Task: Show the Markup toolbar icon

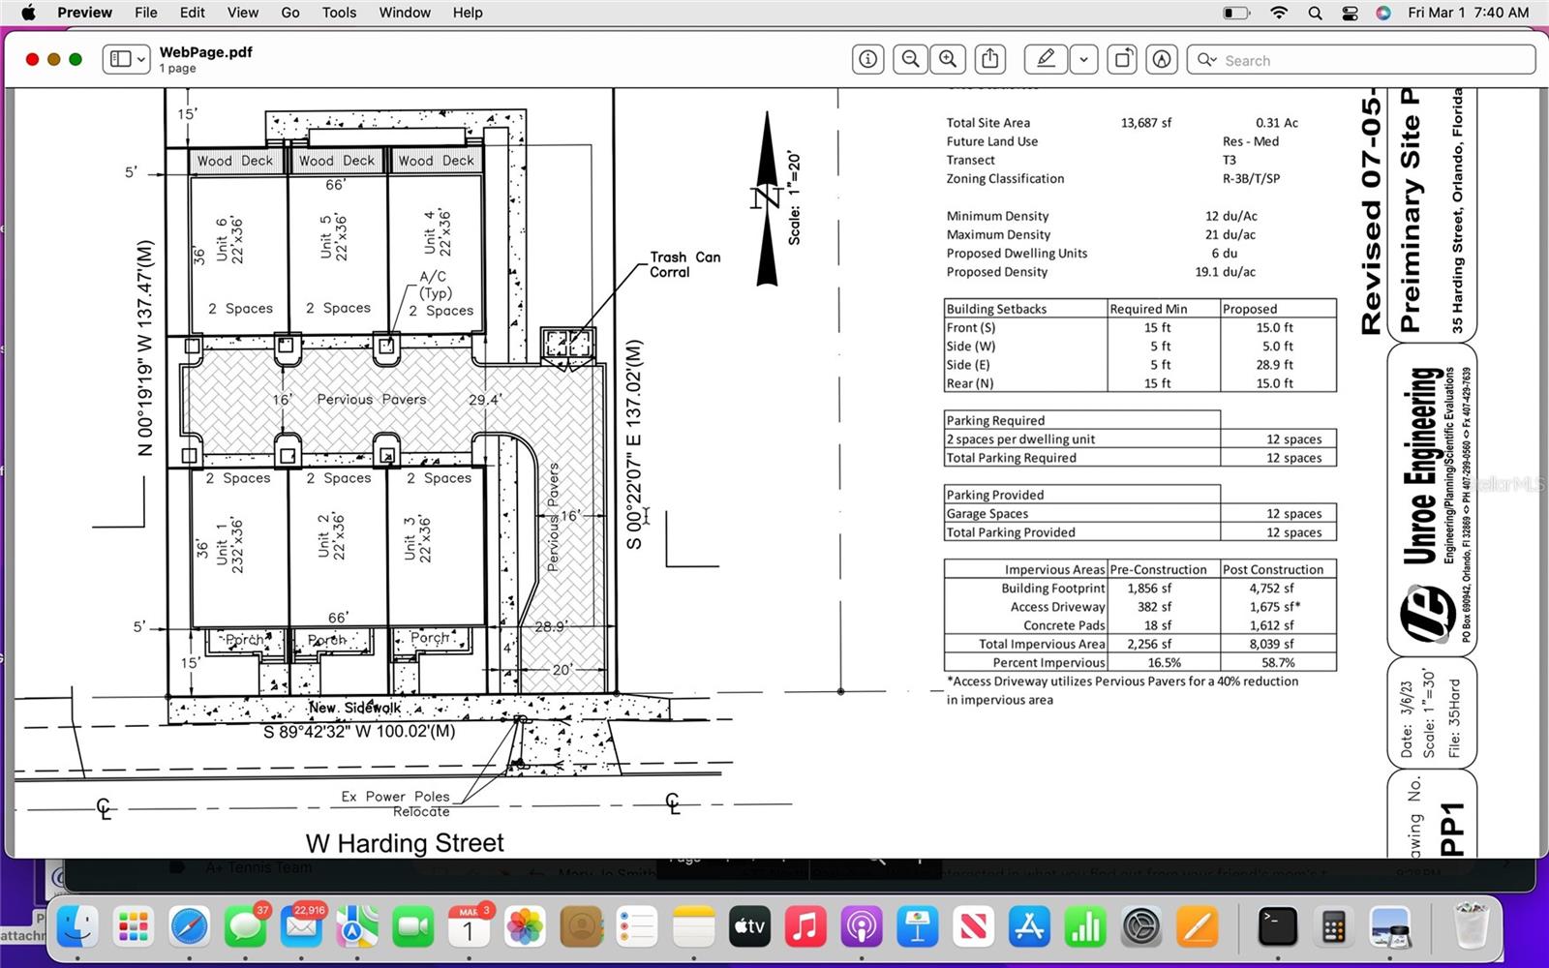Action: click(x=1162, y=59)
